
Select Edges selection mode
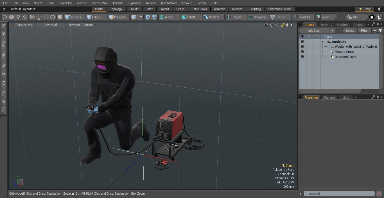[97, 17]
